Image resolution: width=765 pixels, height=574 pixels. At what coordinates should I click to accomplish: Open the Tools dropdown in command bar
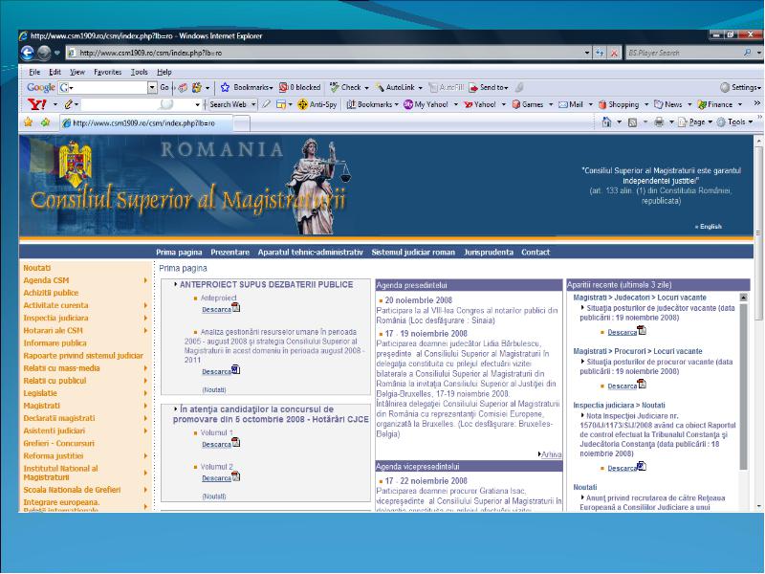(750, 122)
